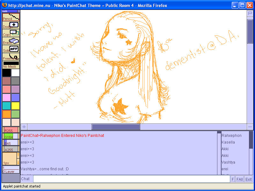This screenshot has width=255, height=191.
Task: Pick the orange color swatch
Action: tap(6, 114)
